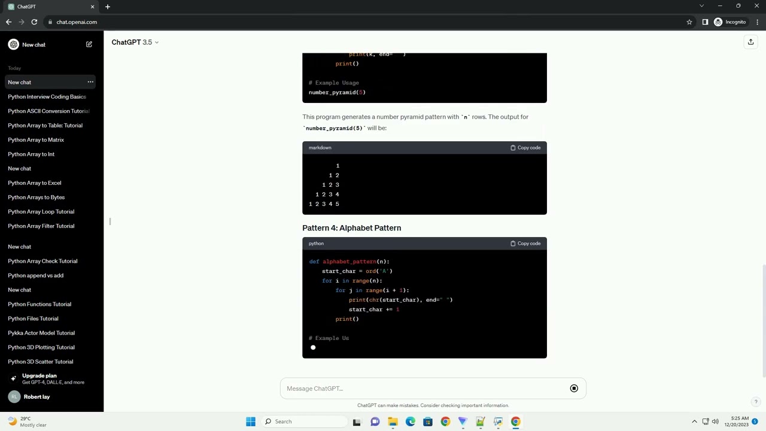
Task: Click the Incognito profile indicator
Action: 730,22
